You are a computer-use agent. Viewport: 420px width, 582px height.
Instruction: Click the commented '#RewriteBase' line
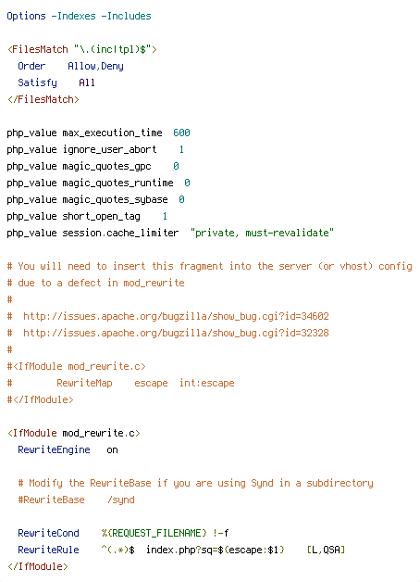click(x=76, y=500)
